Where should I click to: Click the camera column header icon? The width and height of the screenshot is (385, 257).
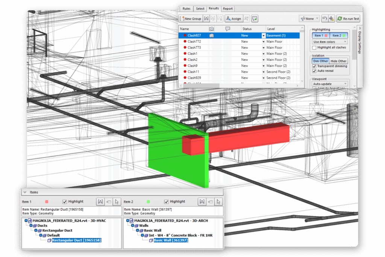pyautogui.click(x=211, y=29)
